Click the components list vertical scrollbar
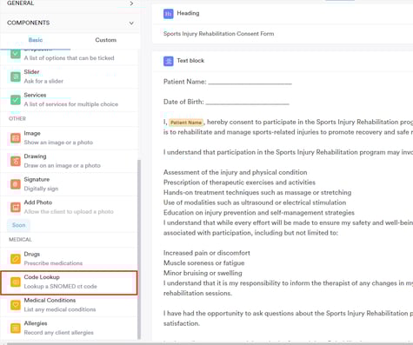The height and width of the screenshot is (345, 413). tap(139, 249)
